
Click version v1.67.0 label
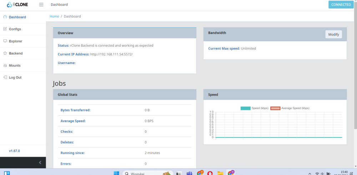tap(14, 151)
